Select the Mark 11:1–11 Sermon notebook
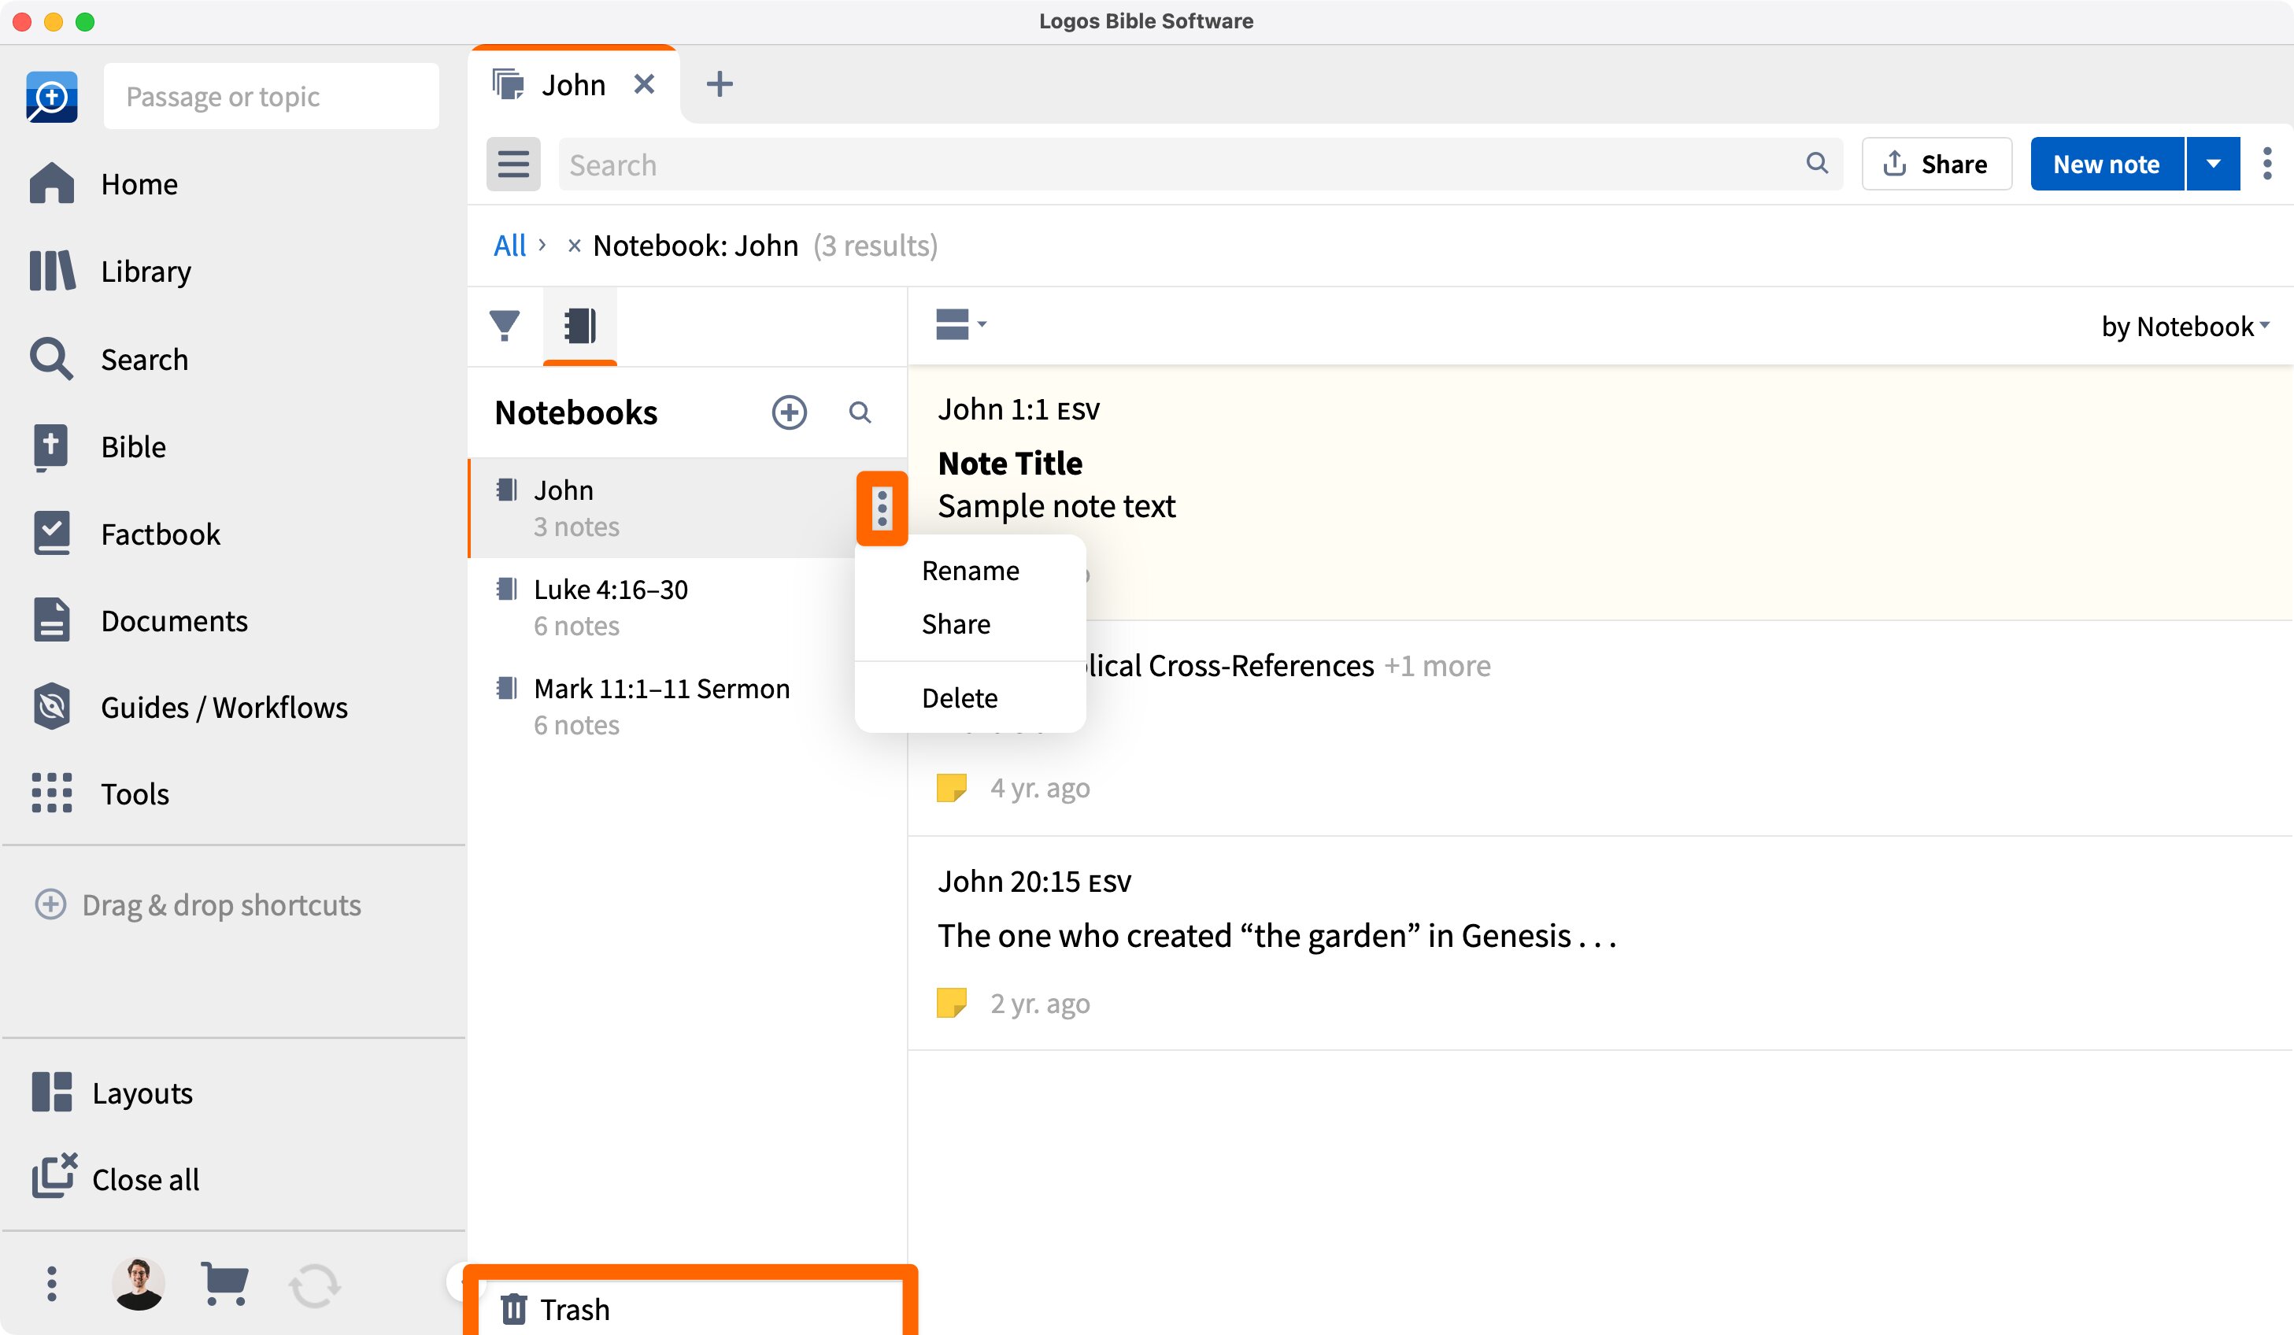Viewport: 2294px width, 1335px height. 687,706
